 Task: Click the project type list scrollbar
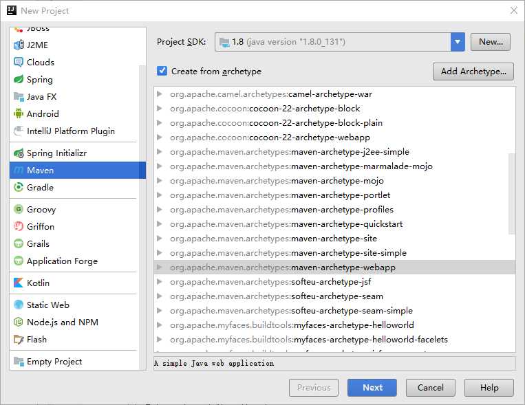coord(142,217)
